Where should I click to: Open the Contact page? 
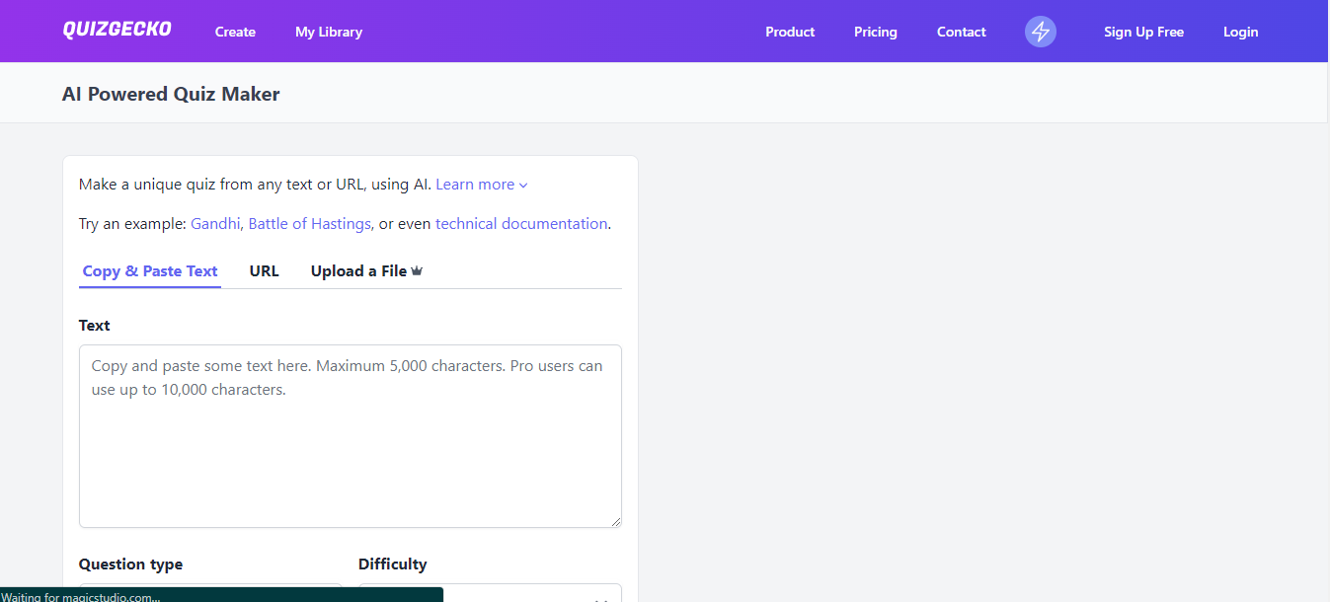(962, 32)
